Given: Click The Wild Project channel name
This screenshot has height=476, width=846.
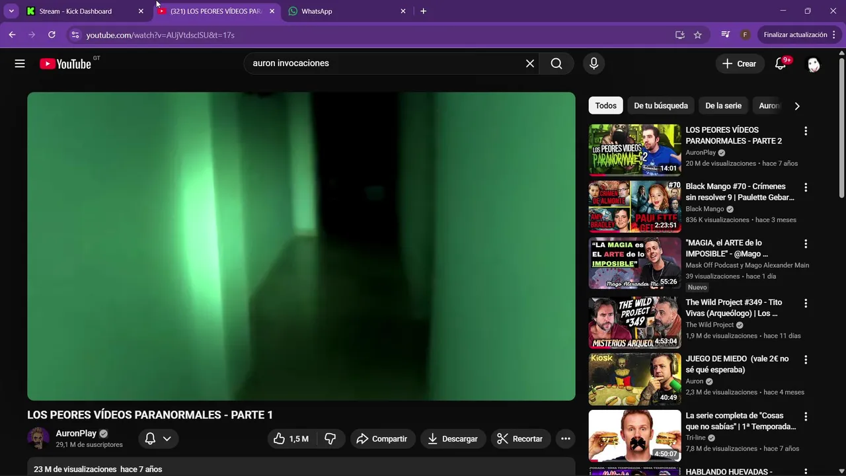Looking at the screenshot, I should [710, 325].
